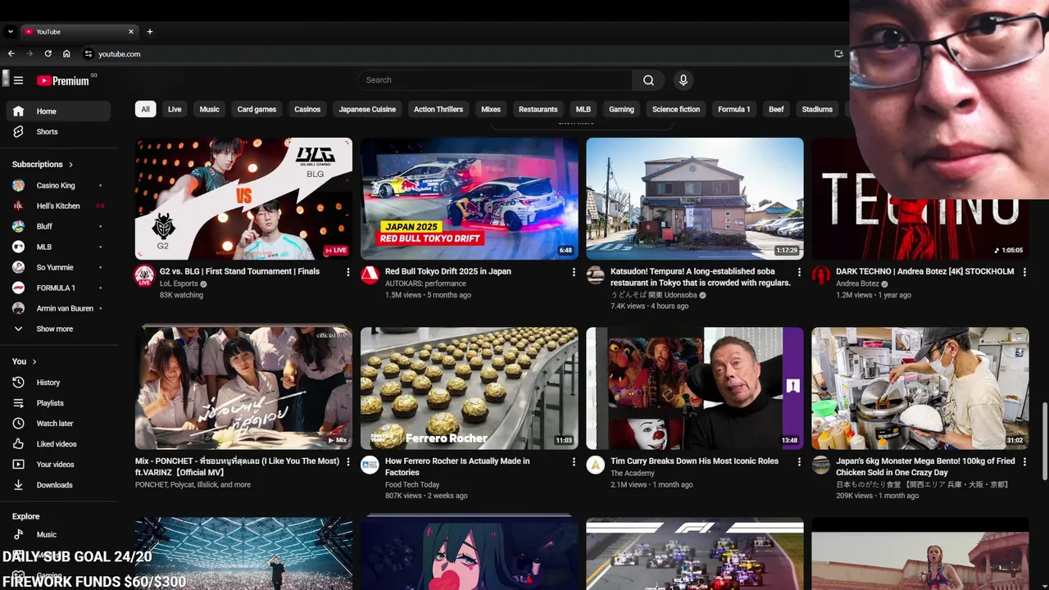Play the G2 vs BLG live thumbnail
The width and height of the screenshot is (1049, 590).
pyautogui.click(x=243, y=198)
